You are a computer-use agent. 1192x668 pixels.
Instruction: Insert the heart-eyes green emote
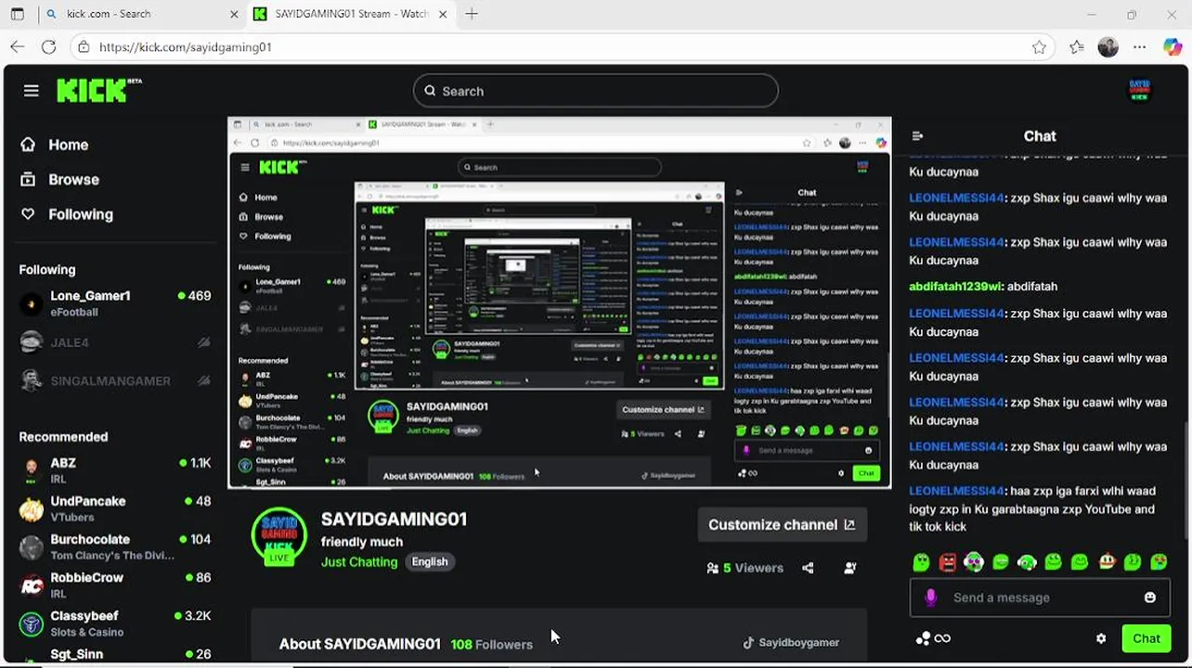pos(1159,561)
